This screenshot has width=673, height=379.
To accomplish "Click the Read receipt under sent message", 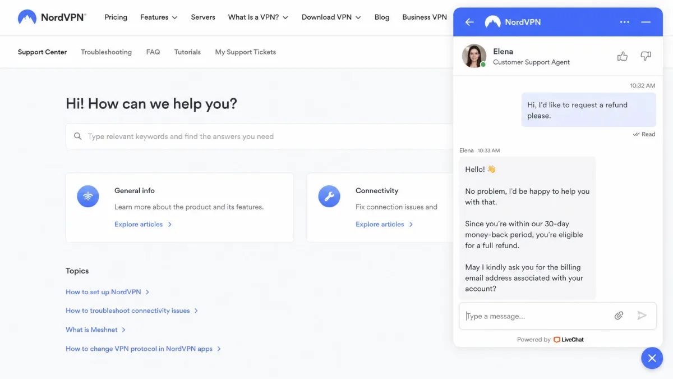I will 644,134.
